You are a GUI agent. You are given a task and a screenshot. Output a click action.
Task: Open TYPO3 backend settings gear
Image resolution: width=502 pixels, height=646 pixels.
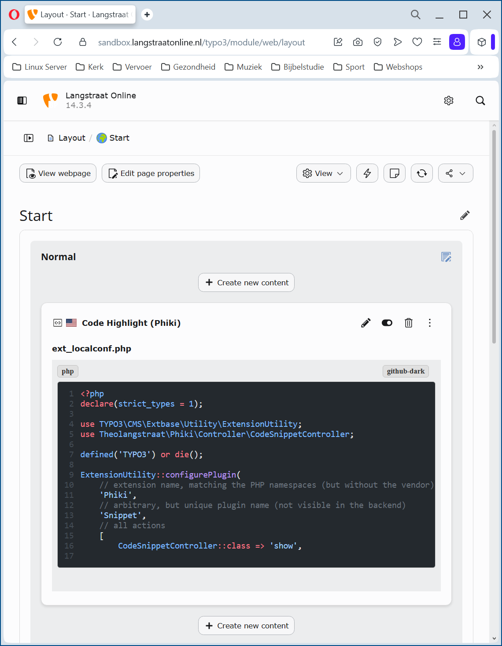[449, 101]
